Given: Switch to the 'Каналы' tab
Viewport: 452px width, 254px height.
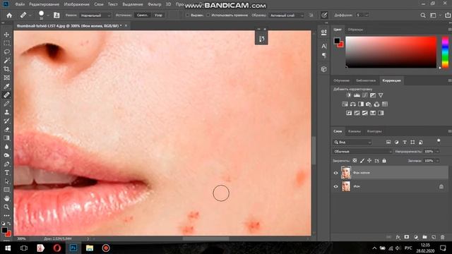Looking at the screenshot, I should pos(355,131).
